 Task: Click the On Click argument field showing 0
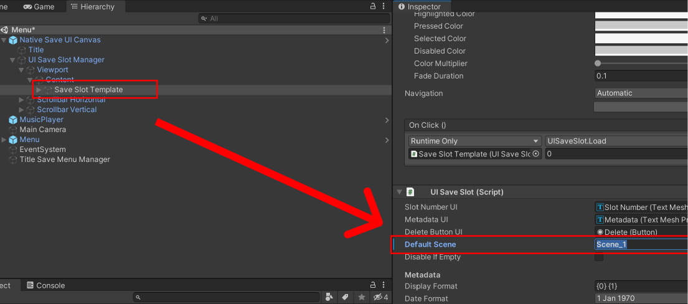[x=616, y=154]
